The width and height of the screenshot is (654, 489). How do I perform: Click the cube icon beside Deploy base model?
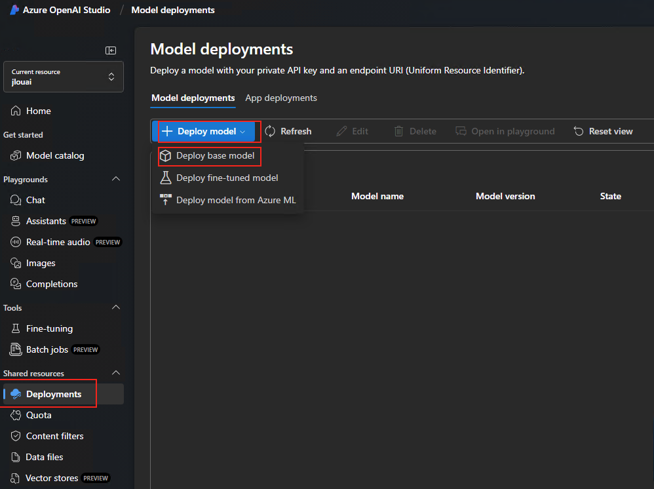166,155
